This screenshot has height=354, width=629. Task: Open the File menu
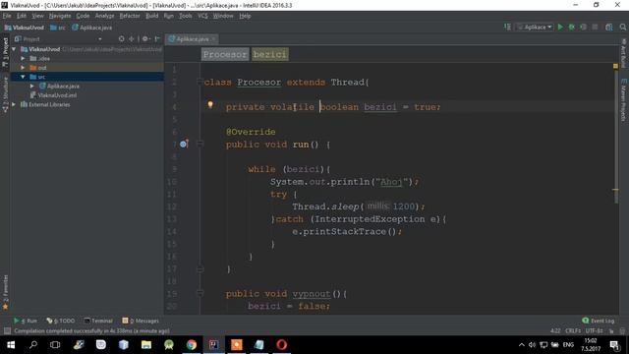7,16
